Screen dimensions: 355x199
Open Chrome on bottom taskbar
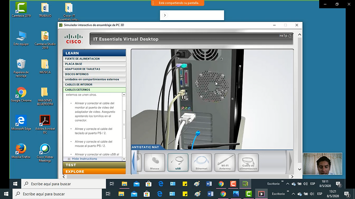pos(223,194)
